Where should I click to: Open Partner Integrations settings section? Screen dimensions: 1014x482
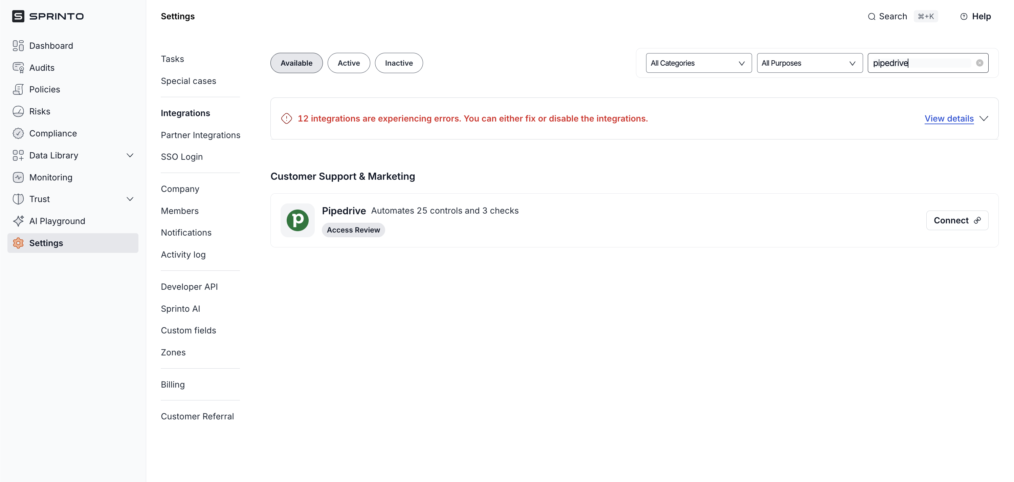(x=200, y=135)
